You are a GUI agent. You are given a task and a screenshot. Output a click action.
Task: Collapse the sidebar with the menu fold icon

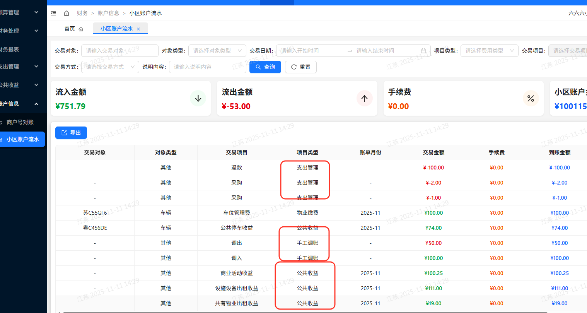(x=53, y=13)
